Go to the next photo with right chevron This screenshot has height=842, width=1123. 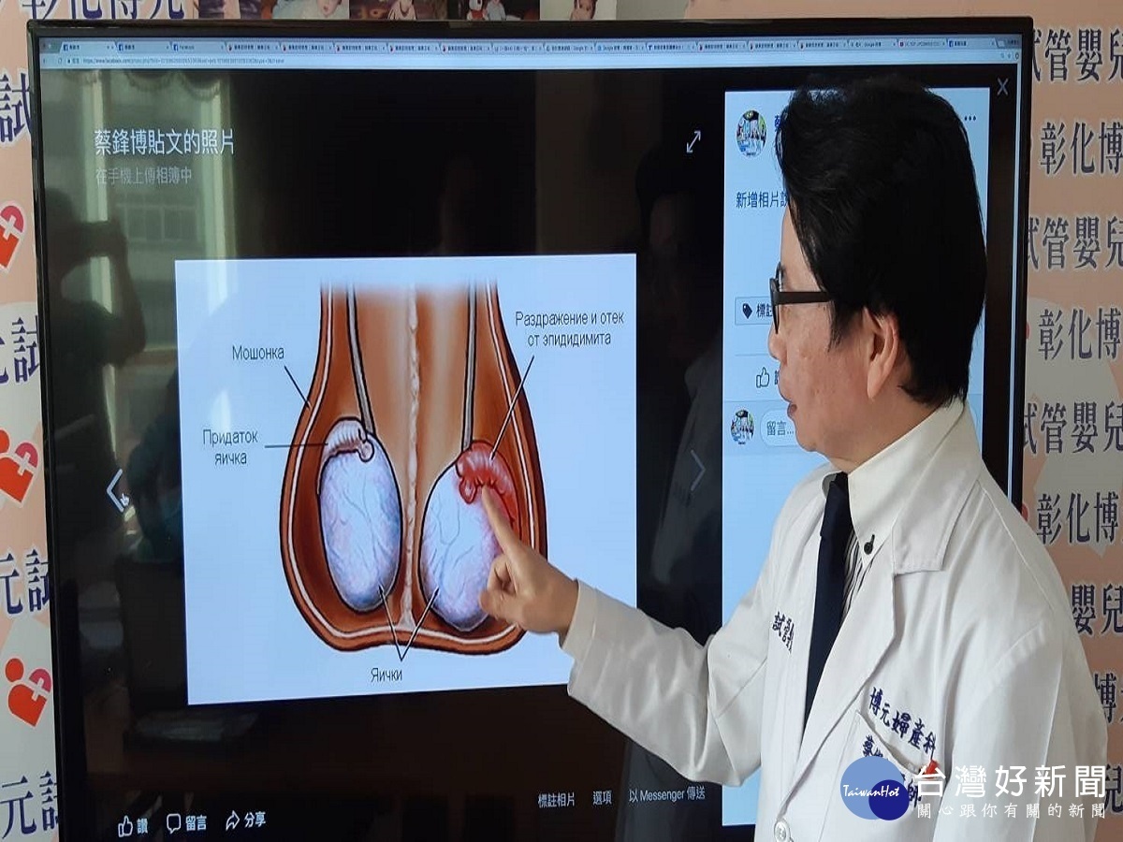click(696, 470)
